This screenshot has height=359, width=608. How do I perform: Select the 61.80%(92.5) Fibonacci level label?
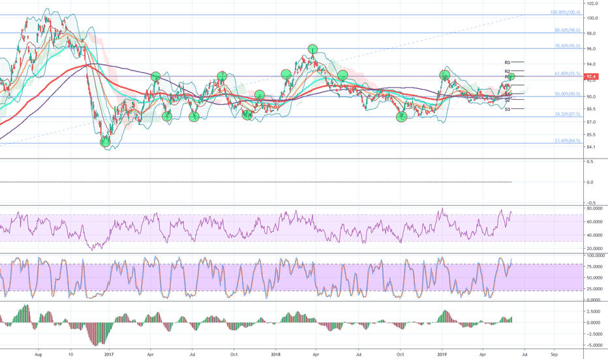[568, 74]
